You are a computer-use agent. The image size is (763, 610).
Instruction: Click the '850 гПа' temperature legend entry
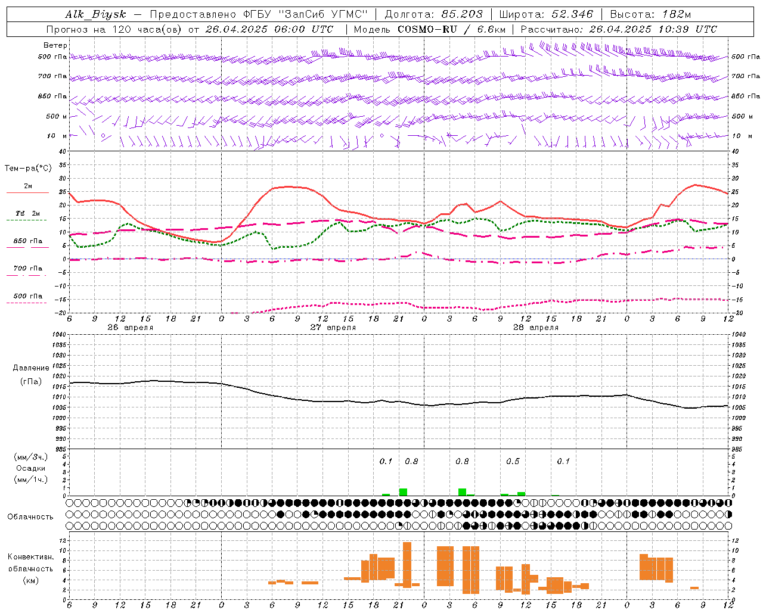click(27, 241)
